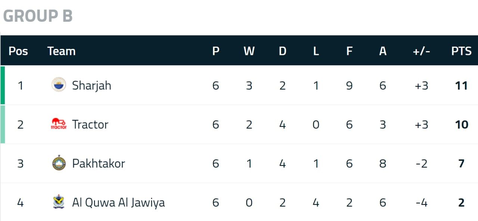478x221 pixels.
Task: Open the Sharjah team name link
Action: pyautogui.click(x=91, y=85)
